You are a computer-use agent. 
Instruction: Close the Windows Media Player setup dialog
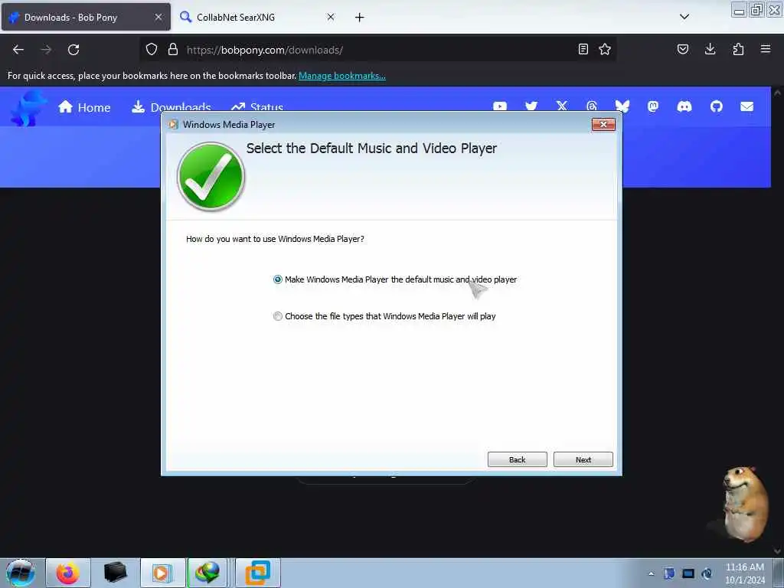click(x=603, y=125)
